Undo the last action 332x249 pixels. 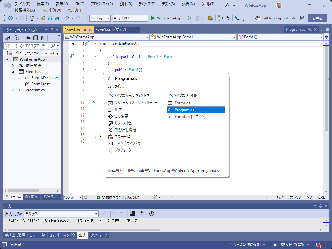pos(67,18)
